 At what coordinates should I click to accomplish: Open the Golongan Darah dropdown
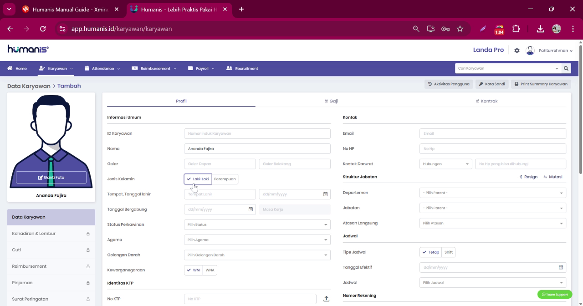pyautogui.click(x=257, y=255)
